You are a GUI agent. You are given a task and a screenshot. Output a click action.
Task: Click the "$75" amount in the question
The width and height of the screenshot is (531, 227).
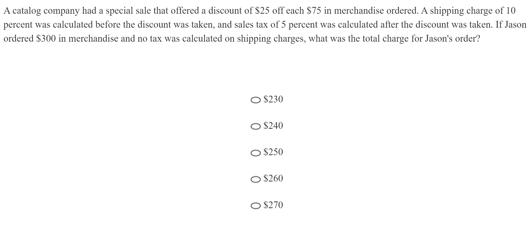[x=314, y=11]
